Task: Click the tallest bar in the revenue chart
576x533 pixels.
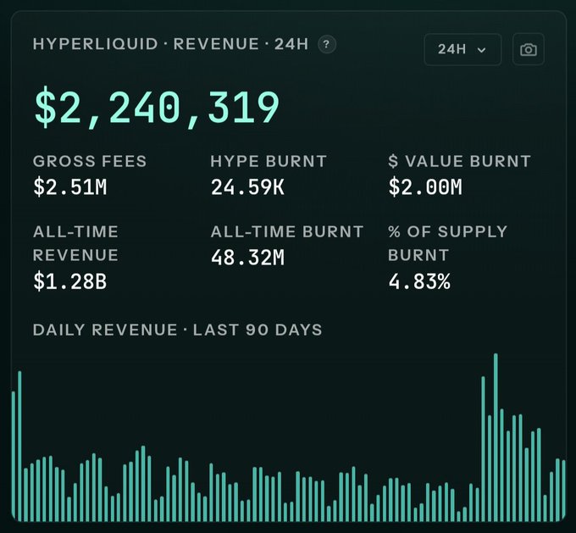Action: point(496,437)
